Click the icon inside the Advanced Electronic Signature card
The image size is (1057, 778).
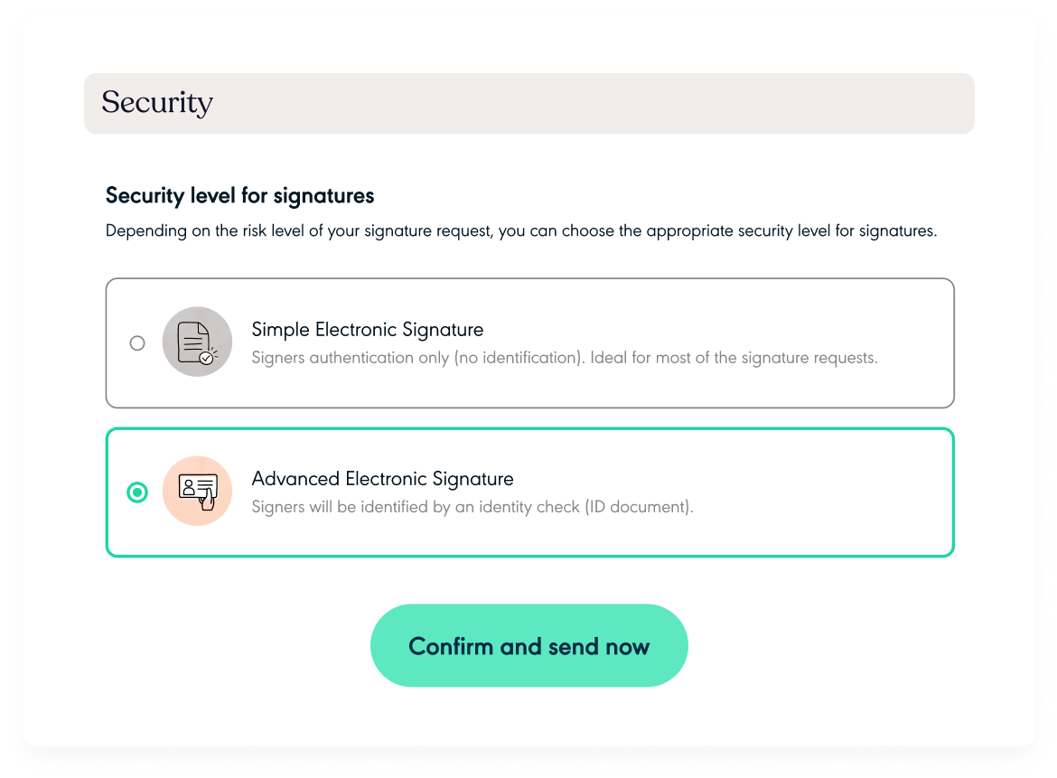pyautogui.click(x=197, y=491)
